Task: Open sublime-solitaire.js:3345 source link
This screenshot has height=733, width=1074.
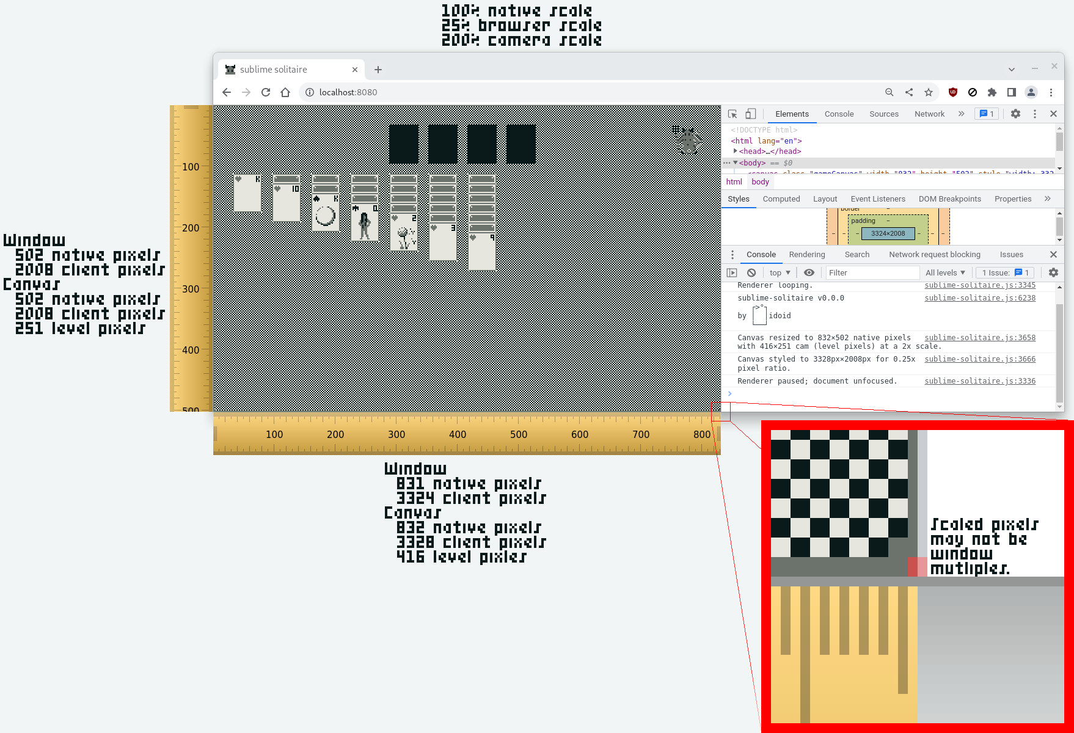Action: 980,285
